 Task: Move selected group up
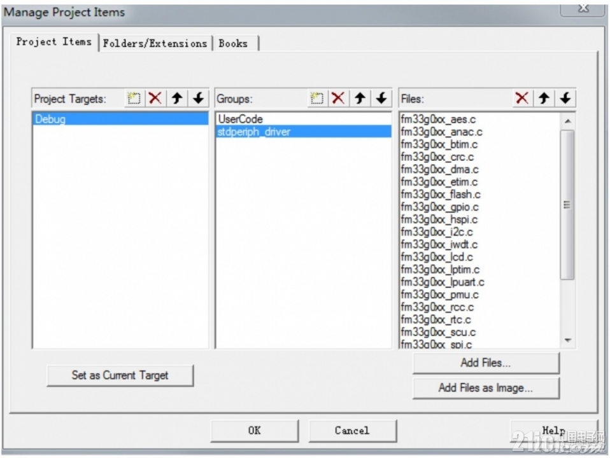[x=360, y=99]
